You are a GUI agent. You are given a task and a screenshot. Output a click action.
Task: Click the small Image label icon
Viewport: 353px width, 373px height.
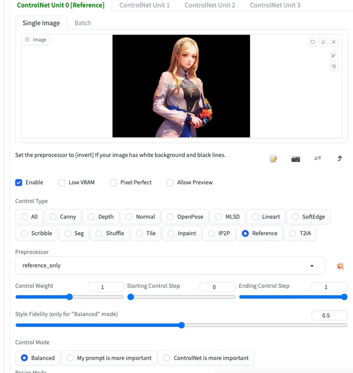click(27, 40)
